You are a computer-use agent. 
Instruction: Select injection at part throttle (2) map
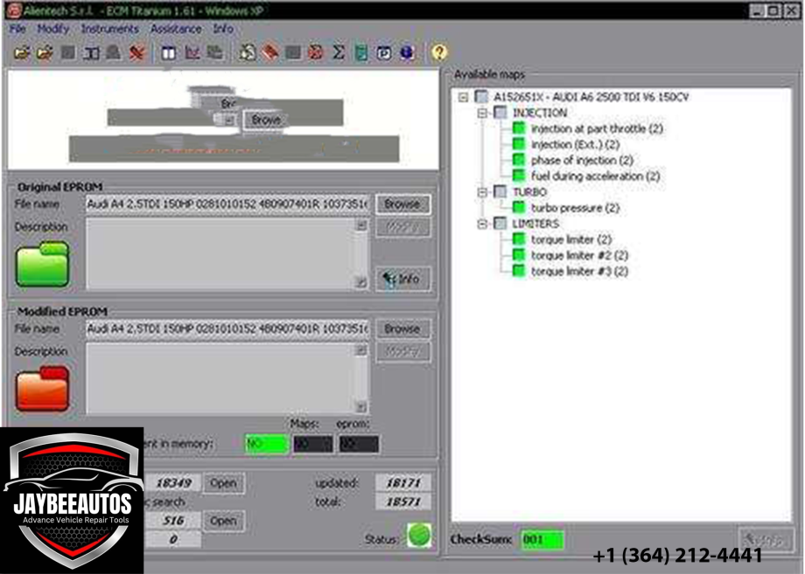tap(597, 128)
